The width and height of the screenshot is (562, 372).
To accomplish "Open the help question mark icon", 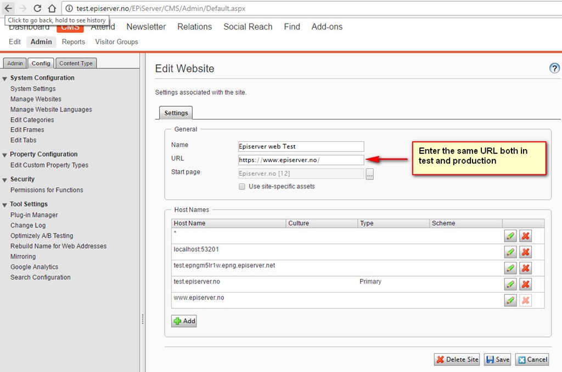I will [554, 68].
